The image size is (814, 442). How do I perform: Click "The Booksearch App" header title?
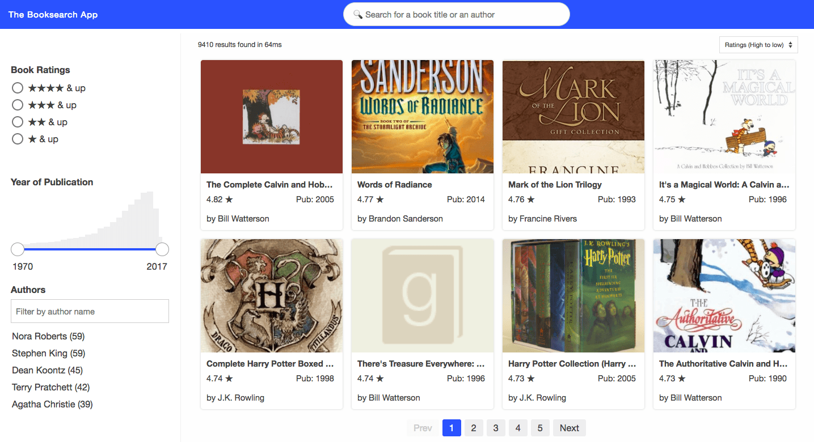(x=53, y=14)
